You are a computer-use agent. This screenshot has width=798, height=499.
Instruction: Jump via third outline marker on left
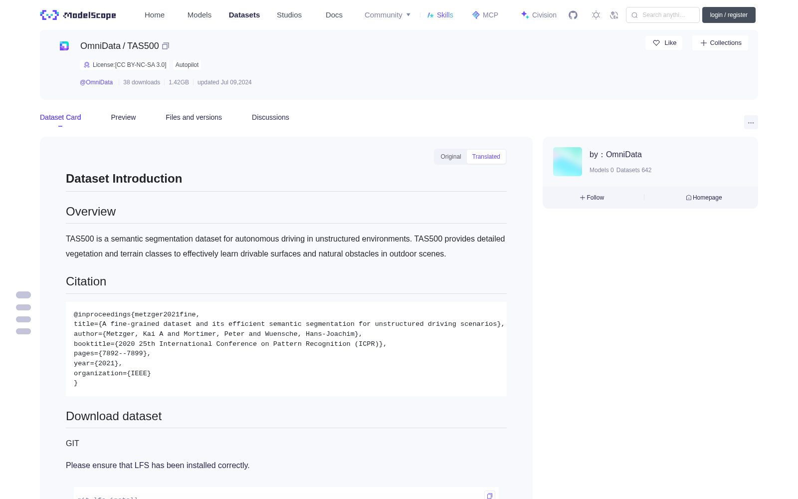(23, 319)
